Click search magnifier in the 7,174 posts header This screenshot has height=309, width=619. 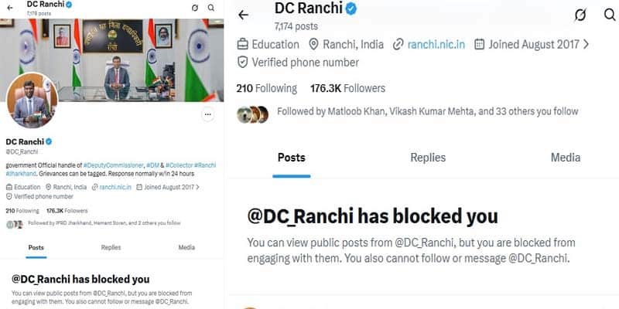tap(609, 15)
